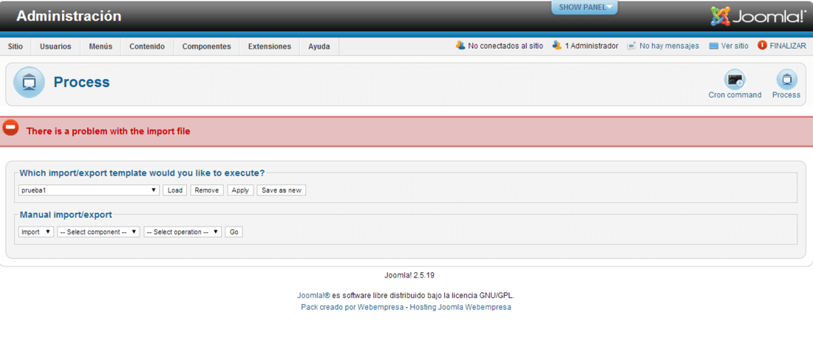Click the Remove template button
Screen dimensions: 813x352
pos(207,190)
